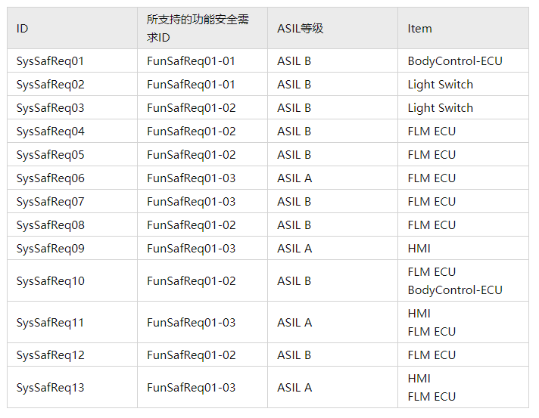Screen dimensions: 539x418
Task: Click HMI in the SysSafReq09 row
Action: (419, 249)
